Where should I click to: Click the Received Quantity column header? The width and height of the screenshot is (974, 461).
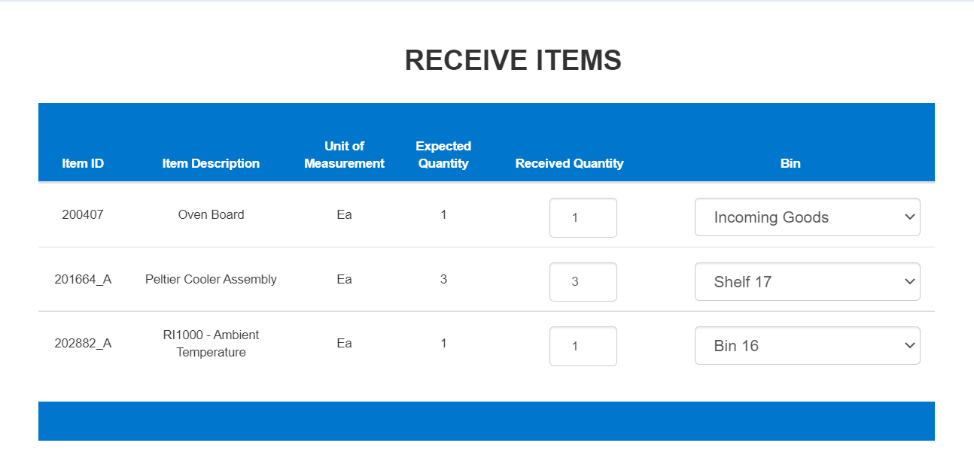569,163
